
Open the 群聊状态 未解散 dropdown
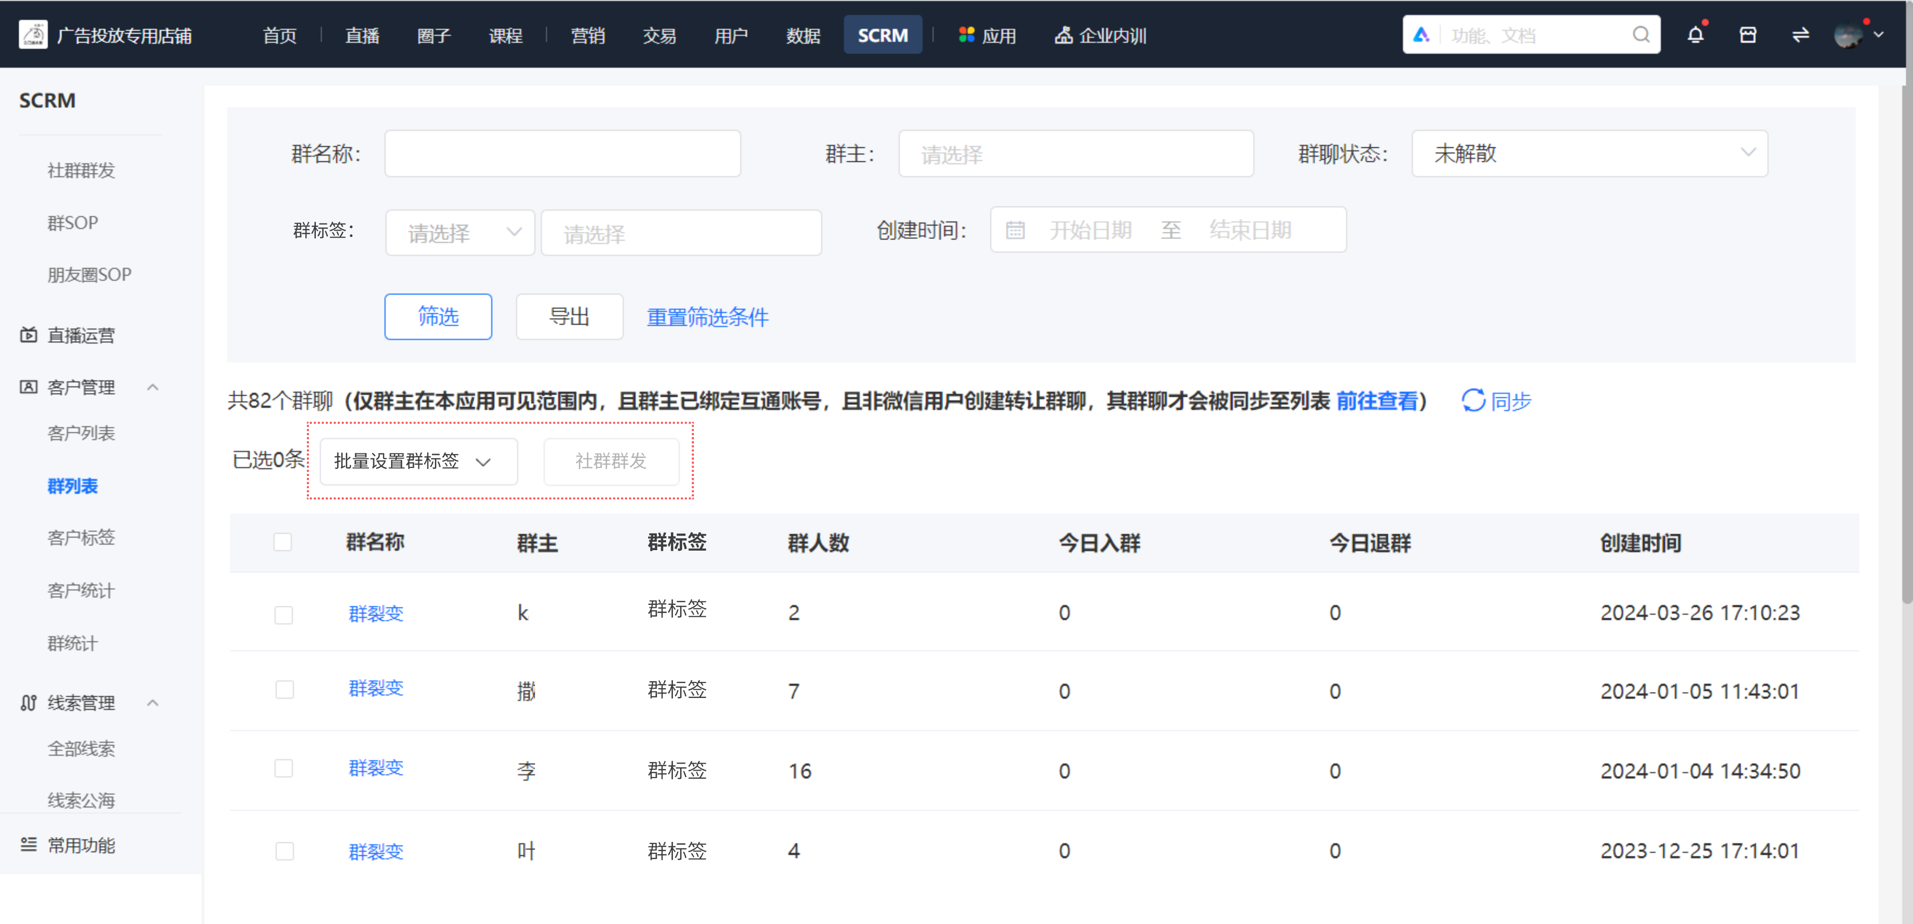(x=1590, y=154)
